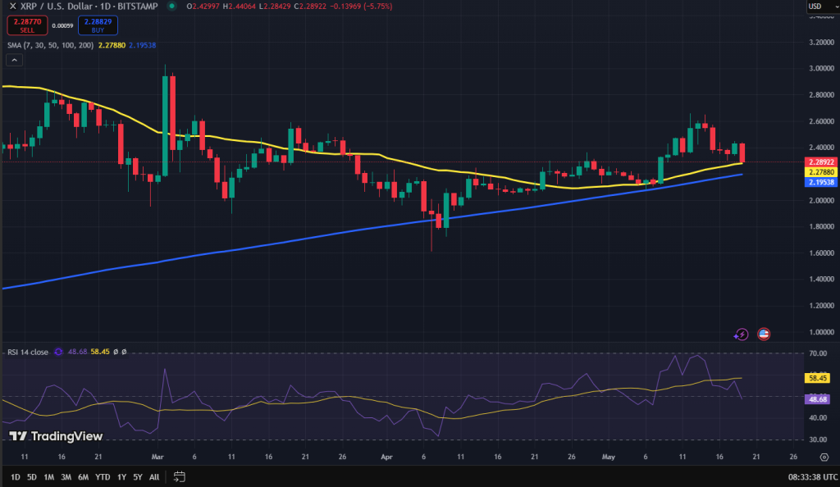
Task: Click the May date axis label
Action: point(609,457)
